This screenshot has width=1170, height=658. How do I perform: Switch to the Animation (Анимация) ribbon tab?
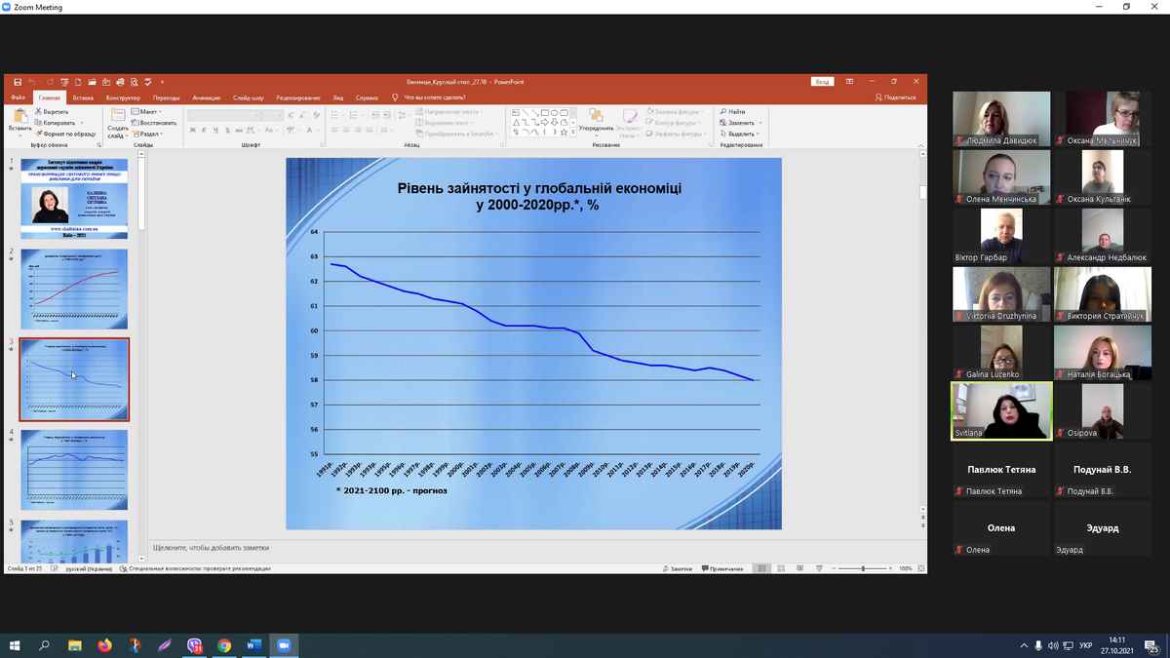206,97
